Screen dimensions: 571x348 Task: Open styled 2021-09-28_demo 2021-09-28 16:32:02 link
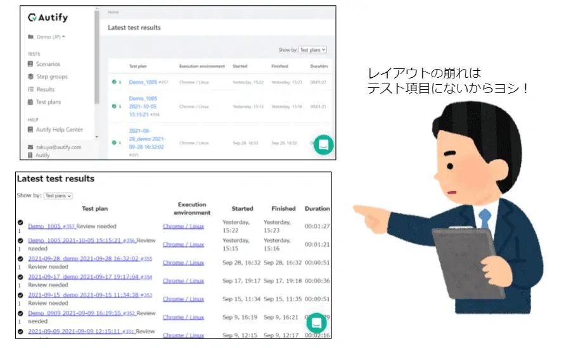[x=147, y=139]
